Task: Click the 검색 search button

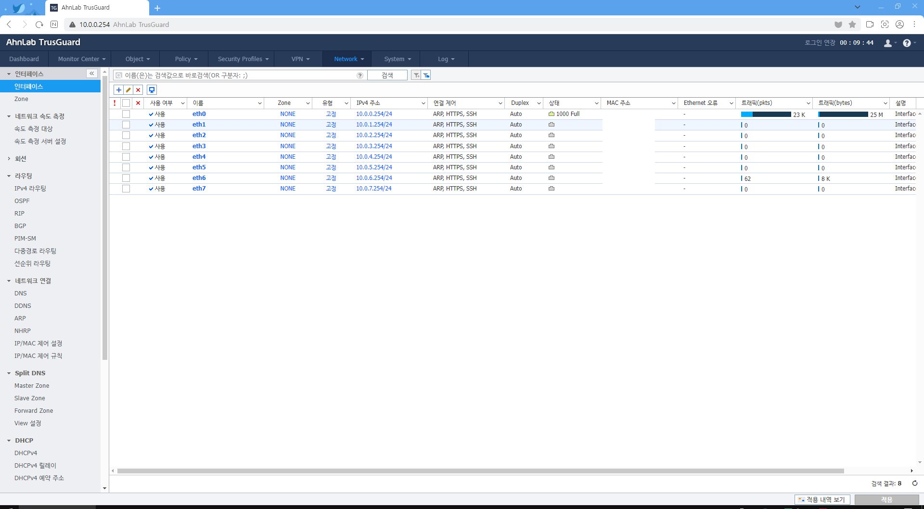Action: pos(387,75)
